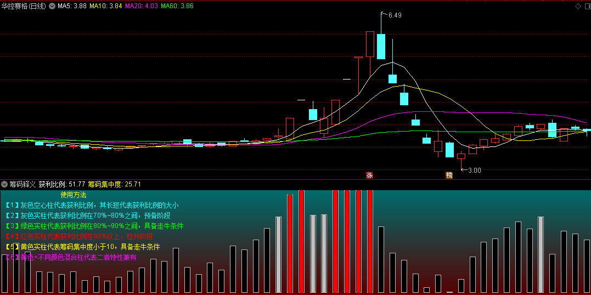This screenshot has width=591, height=295.
Task: Click the red 【4】红色实柱 description line
Action: [79, 236]
